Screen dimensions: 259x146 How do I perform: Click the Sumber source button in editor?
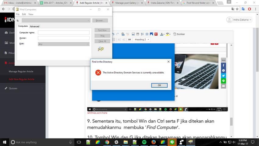tap(179, 34)
